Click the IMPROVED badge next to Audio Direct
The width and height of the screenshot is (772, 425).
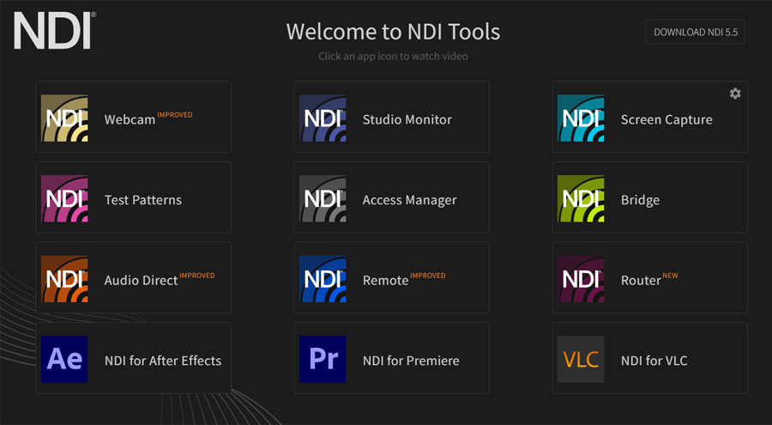[x=197, y=276]
